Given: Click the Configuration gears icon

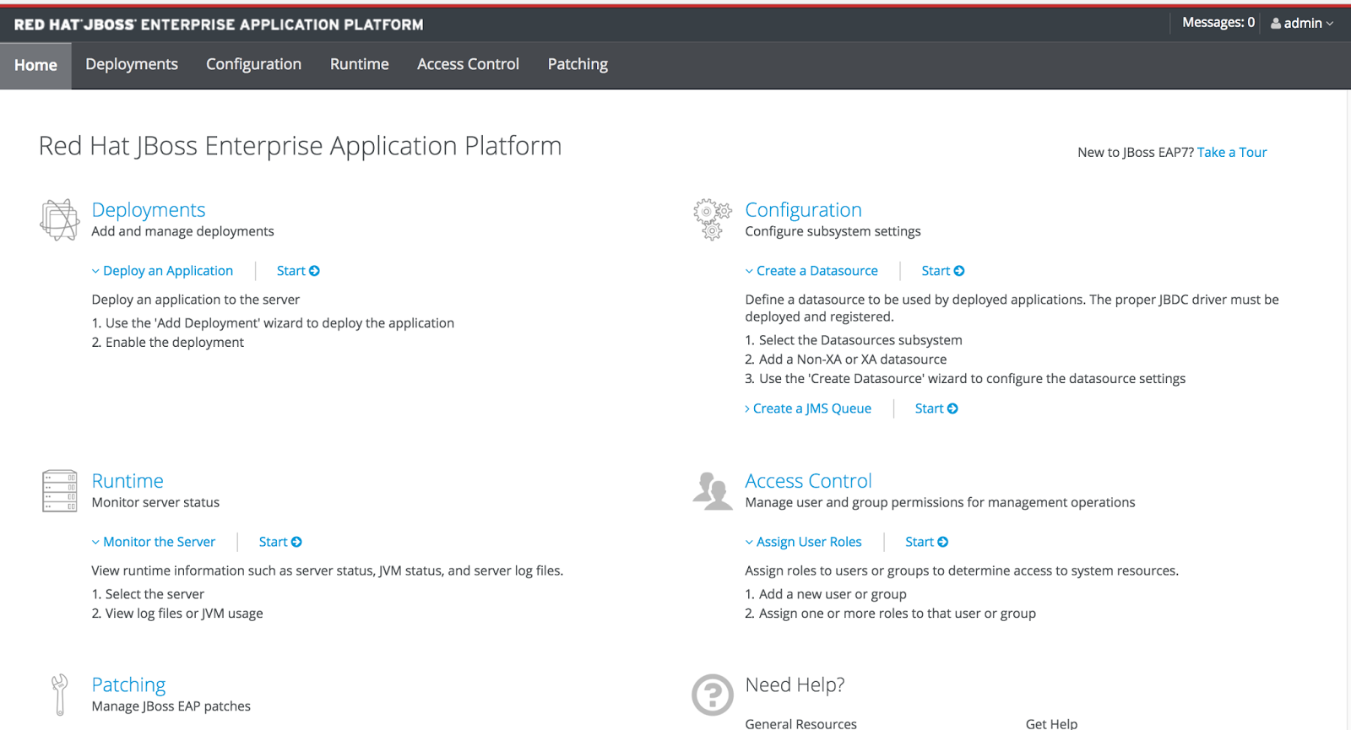Looking at the screenshot, I should (712, 219).
